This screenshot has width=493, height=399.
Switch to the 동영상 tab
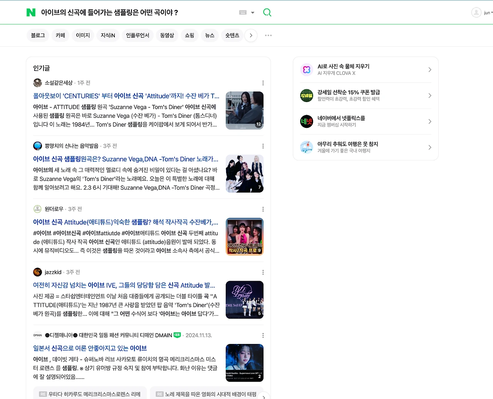[x=167, y=35]
